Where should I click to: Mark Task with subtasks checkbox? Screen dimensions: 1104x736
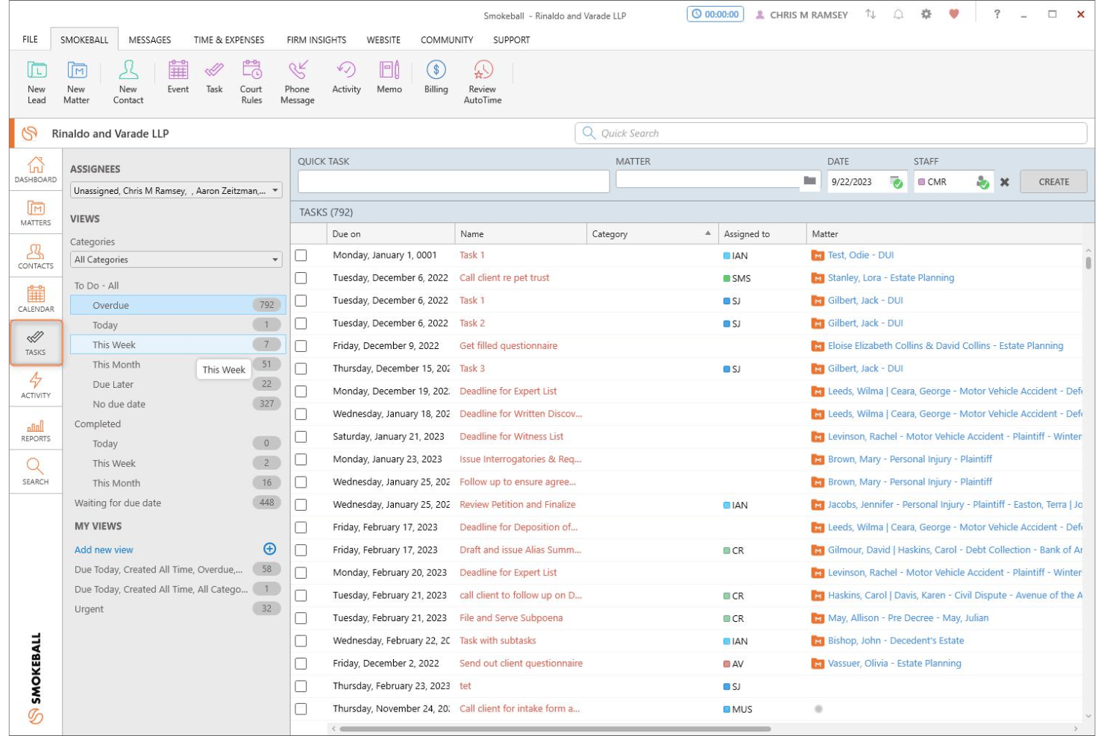click(x=301, y=641)
